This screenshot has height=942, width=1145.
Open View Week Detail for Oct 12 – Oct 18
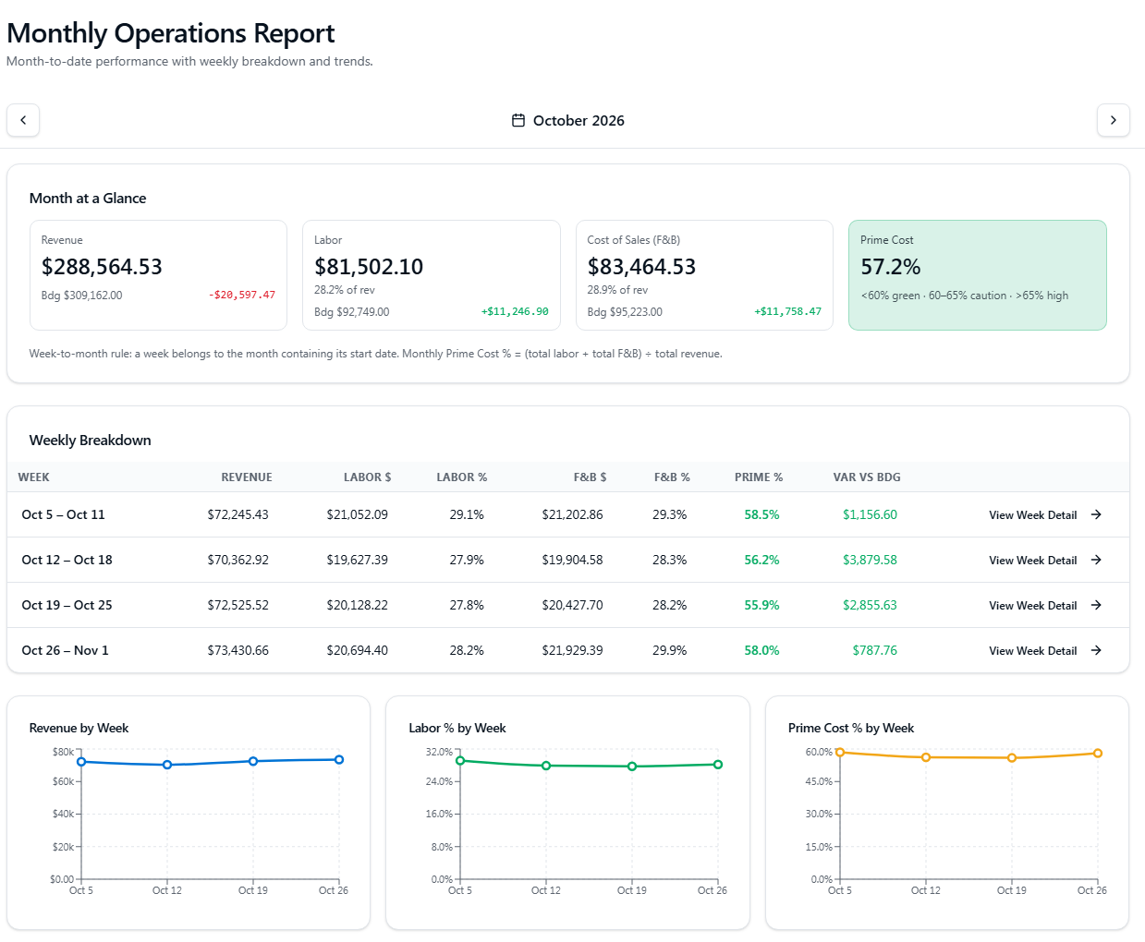coord(1045,560)
